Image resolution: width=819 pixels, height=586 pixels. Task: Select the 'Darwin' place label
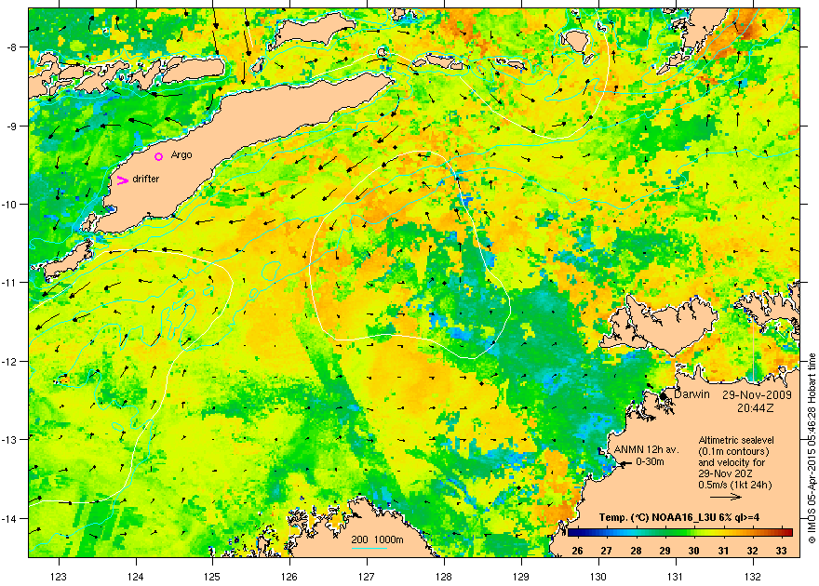point(691,394)
